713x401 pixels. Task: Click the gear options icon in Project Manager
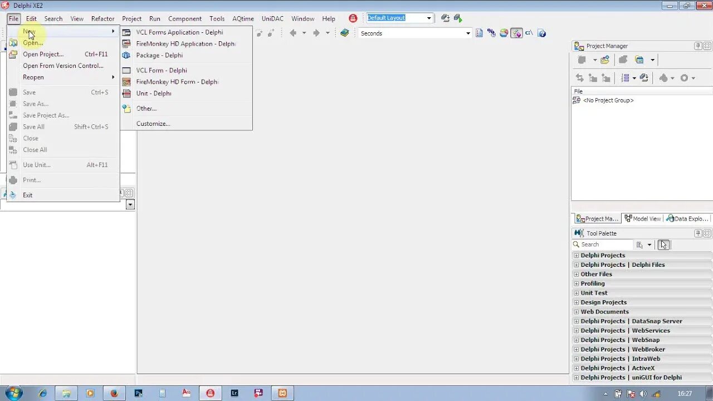point(685,78)
